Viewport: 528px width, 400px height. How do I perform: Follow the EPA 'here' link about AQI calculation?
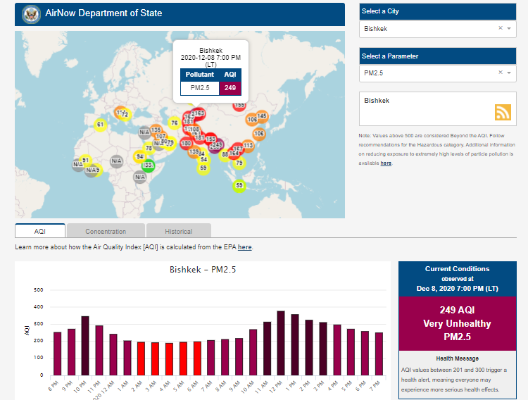244,247
